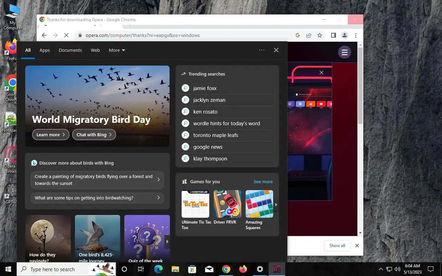Switch to the Documents search tab
This screenshot has width=442, height=276.
coord(70,50)
